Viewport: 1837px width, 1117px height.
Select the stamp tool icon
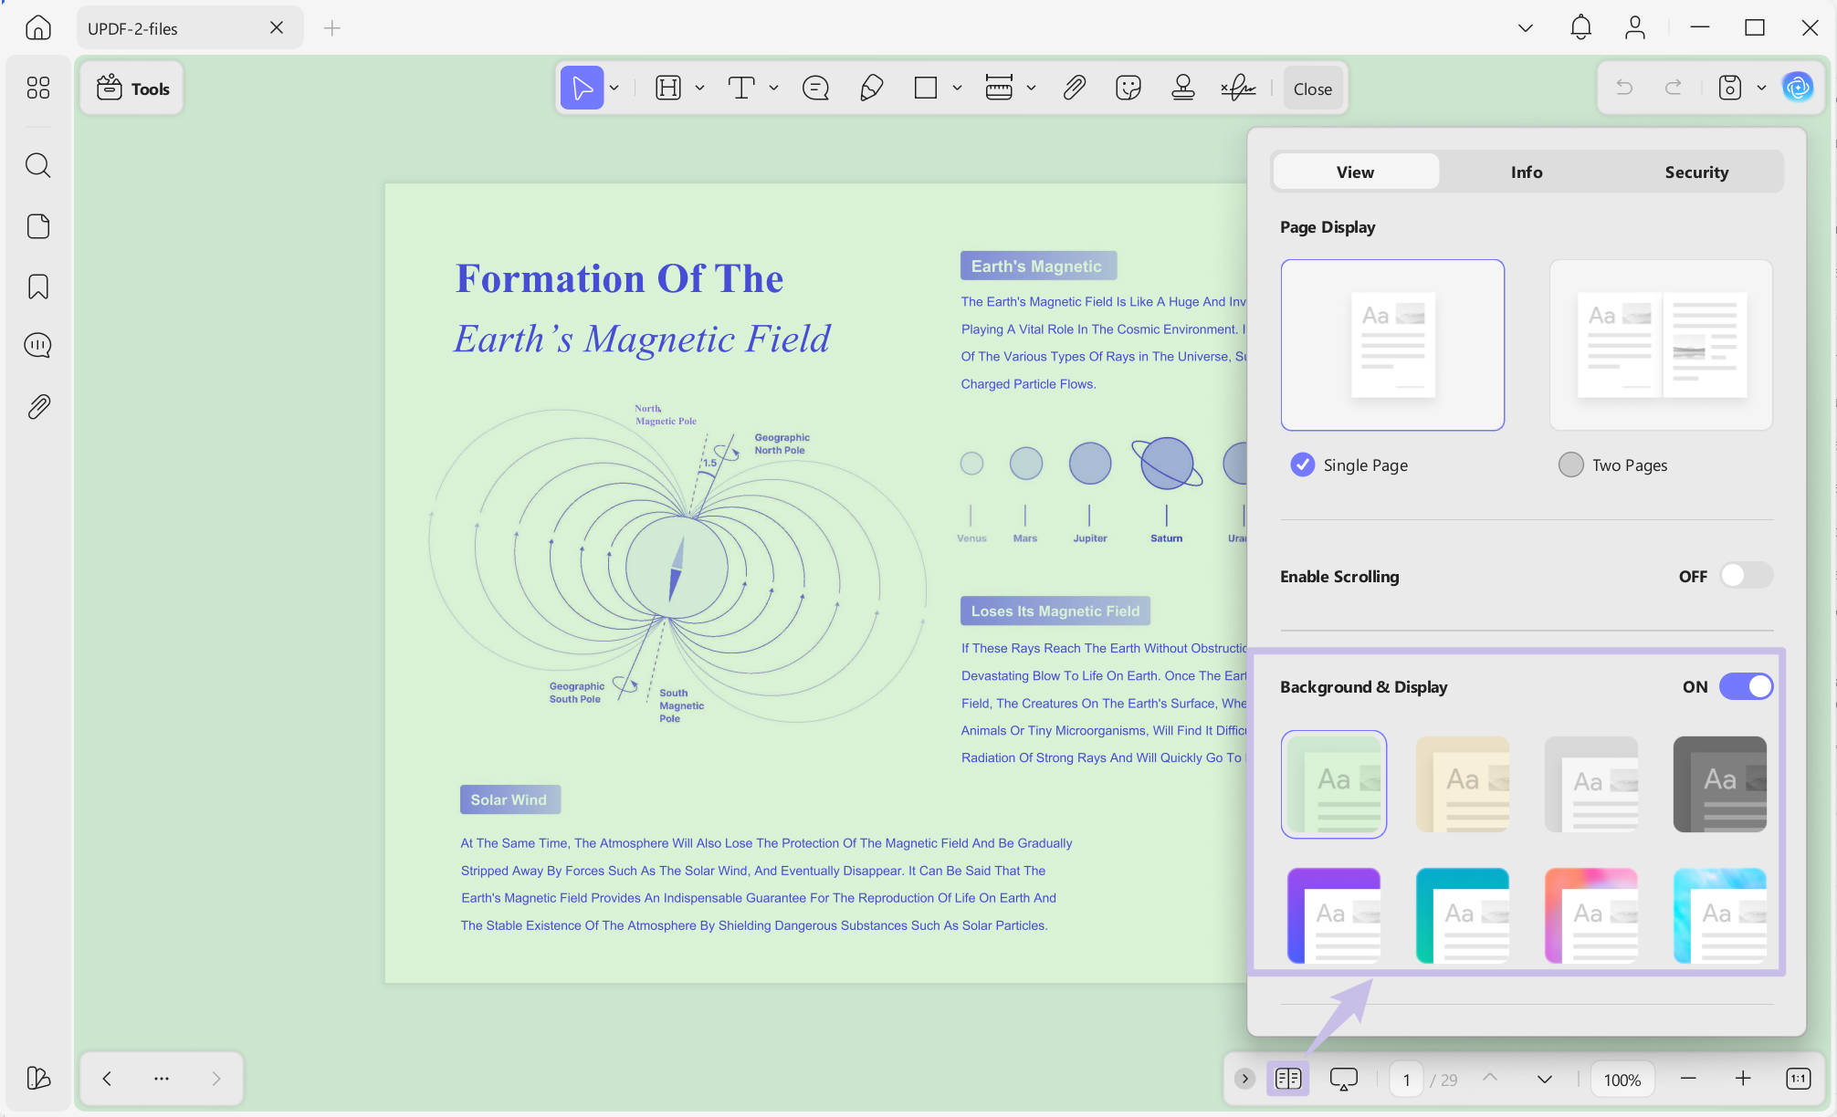click(1183, 89)
